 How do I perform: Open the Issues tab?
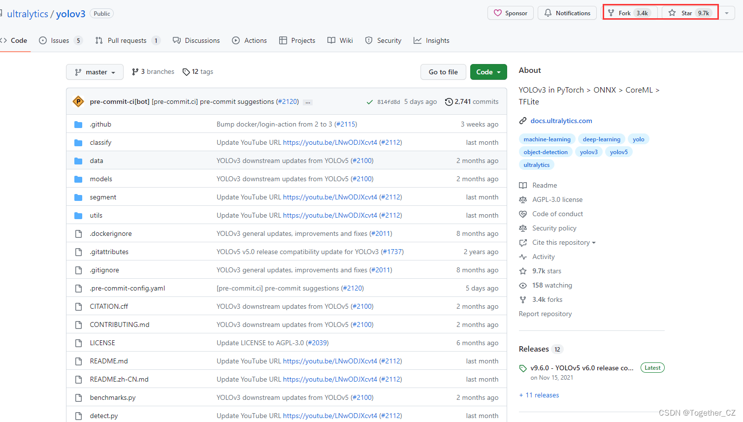point(61,40)
